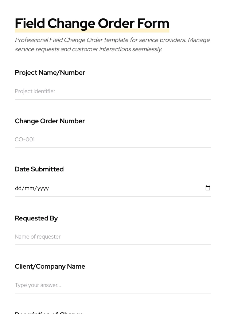
Task: Click the word 'seamlessly' in the subtitle
Action: 146,49
